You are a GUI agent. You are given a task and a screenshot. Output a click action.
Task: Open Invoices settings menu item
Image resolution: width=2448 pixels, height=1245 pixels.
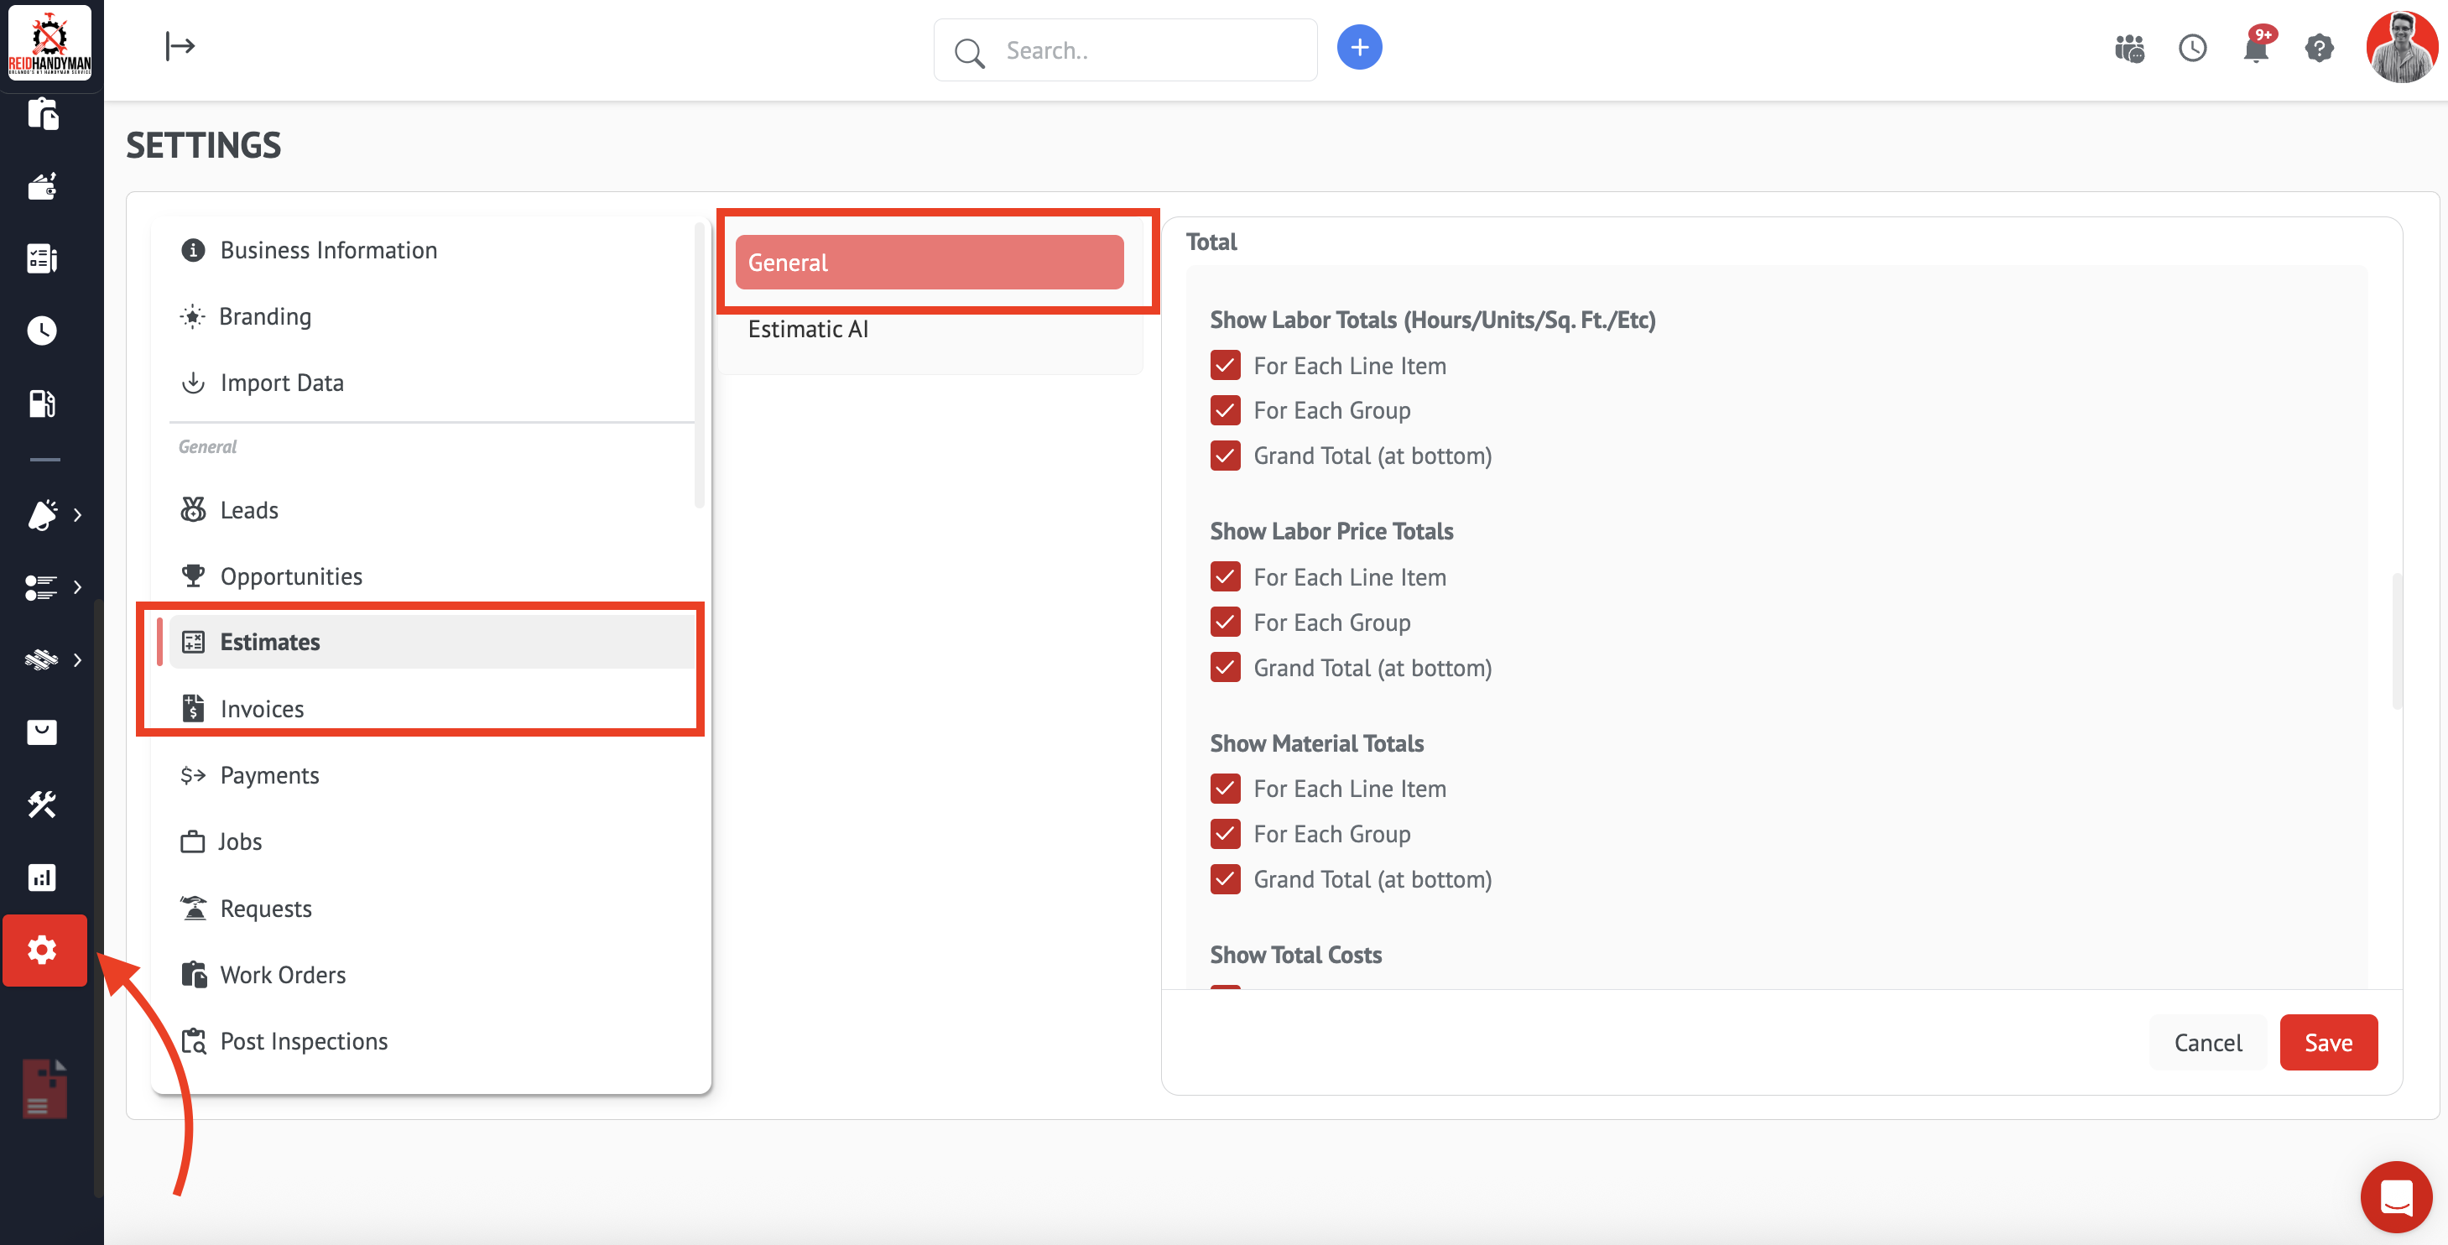(262, 708)
